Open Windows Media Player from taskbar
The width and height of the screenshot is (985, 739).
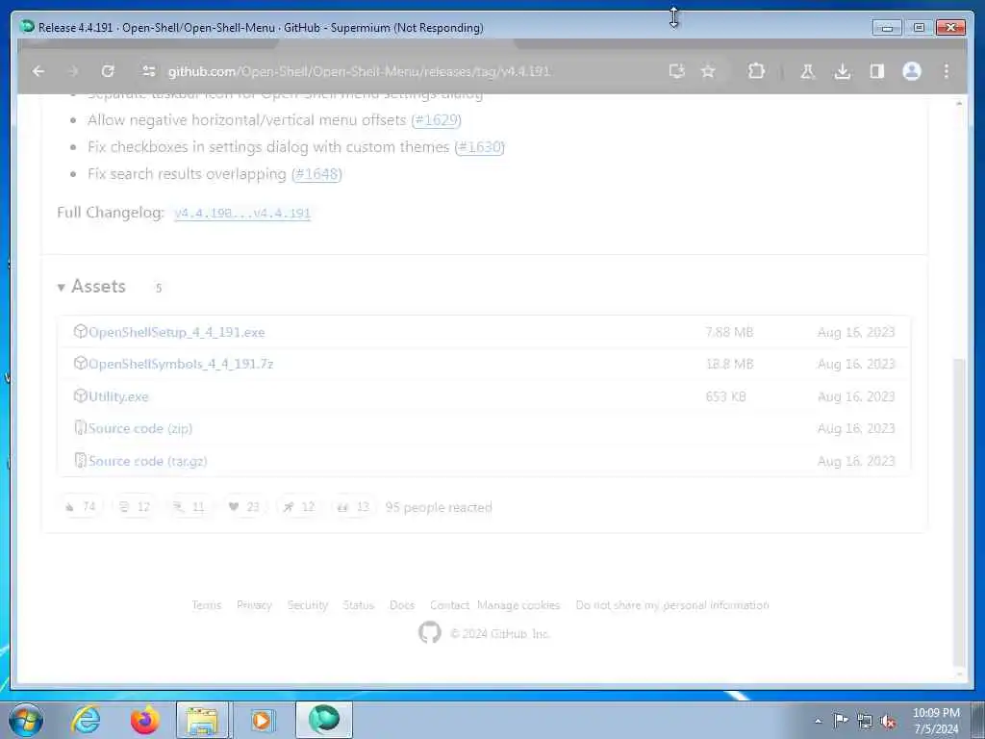pos(262,720)
